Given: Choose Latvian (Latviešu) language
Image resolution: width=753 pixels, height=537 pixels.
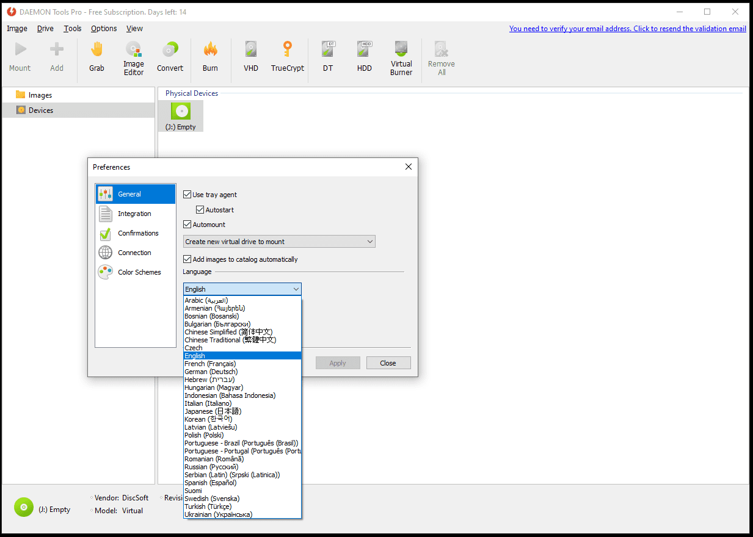Looking at the screenshot, I should tap(242, 427).
